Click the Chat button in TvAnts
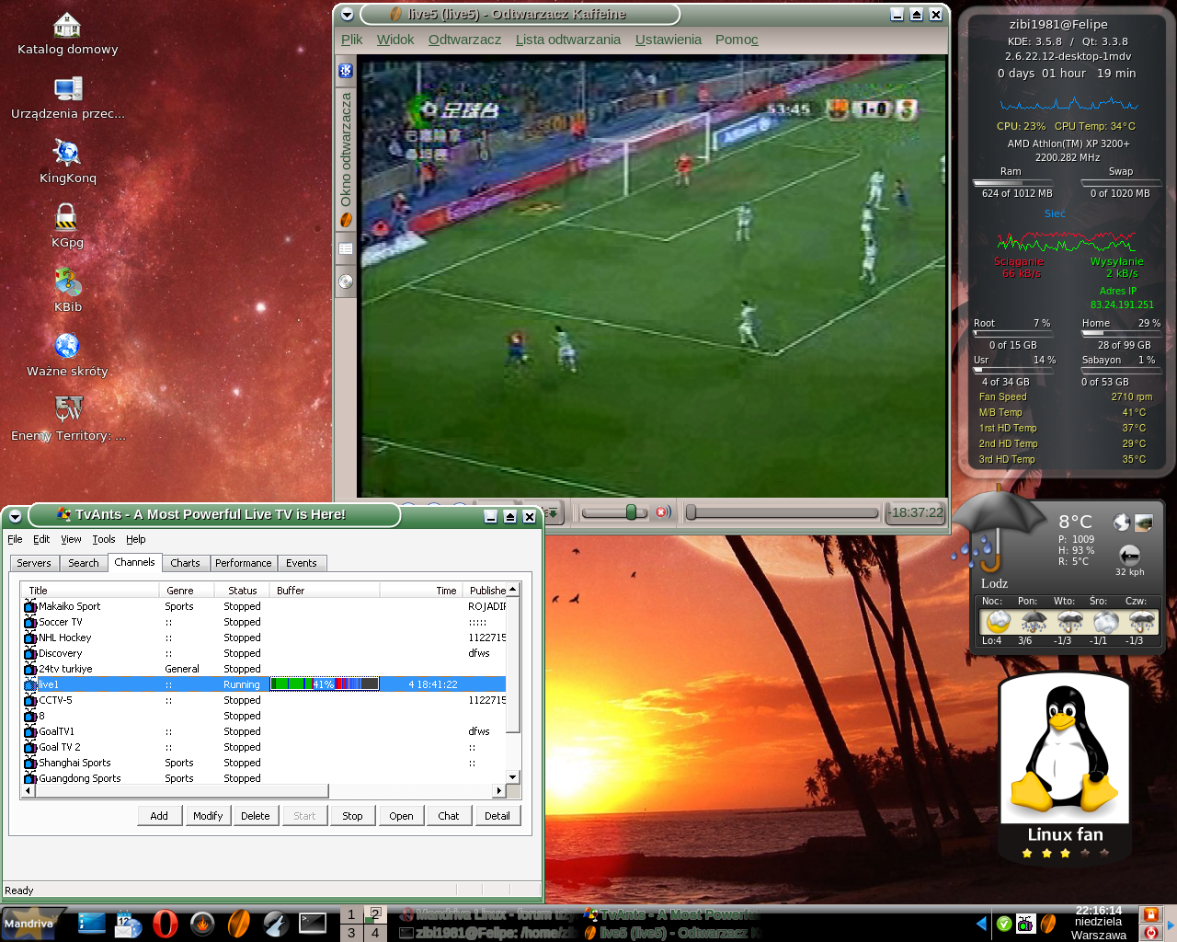The width and height of the screenshot is (1177, 942). (449, 816)
